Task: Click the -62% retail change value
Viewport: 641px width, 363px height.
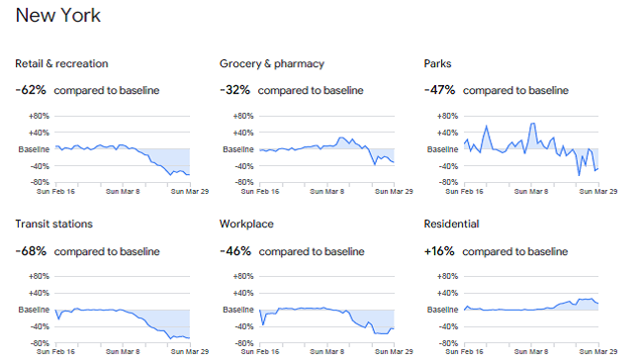Action: point(31,90)
